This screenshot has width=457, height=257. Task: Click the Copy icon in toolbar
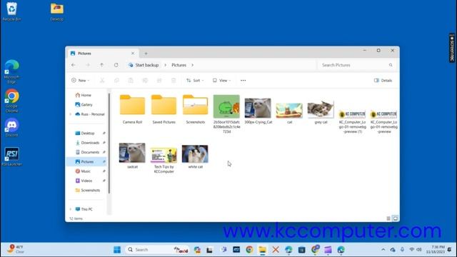tap(116, 81)
